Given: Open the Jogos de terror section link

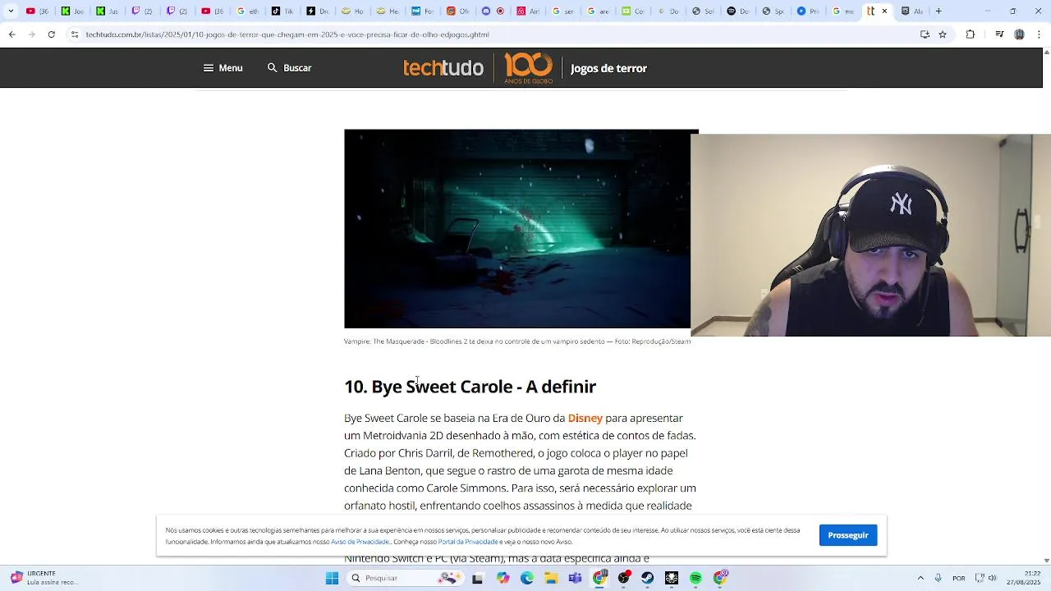Looking at the screenshot, I should point(608,68).
